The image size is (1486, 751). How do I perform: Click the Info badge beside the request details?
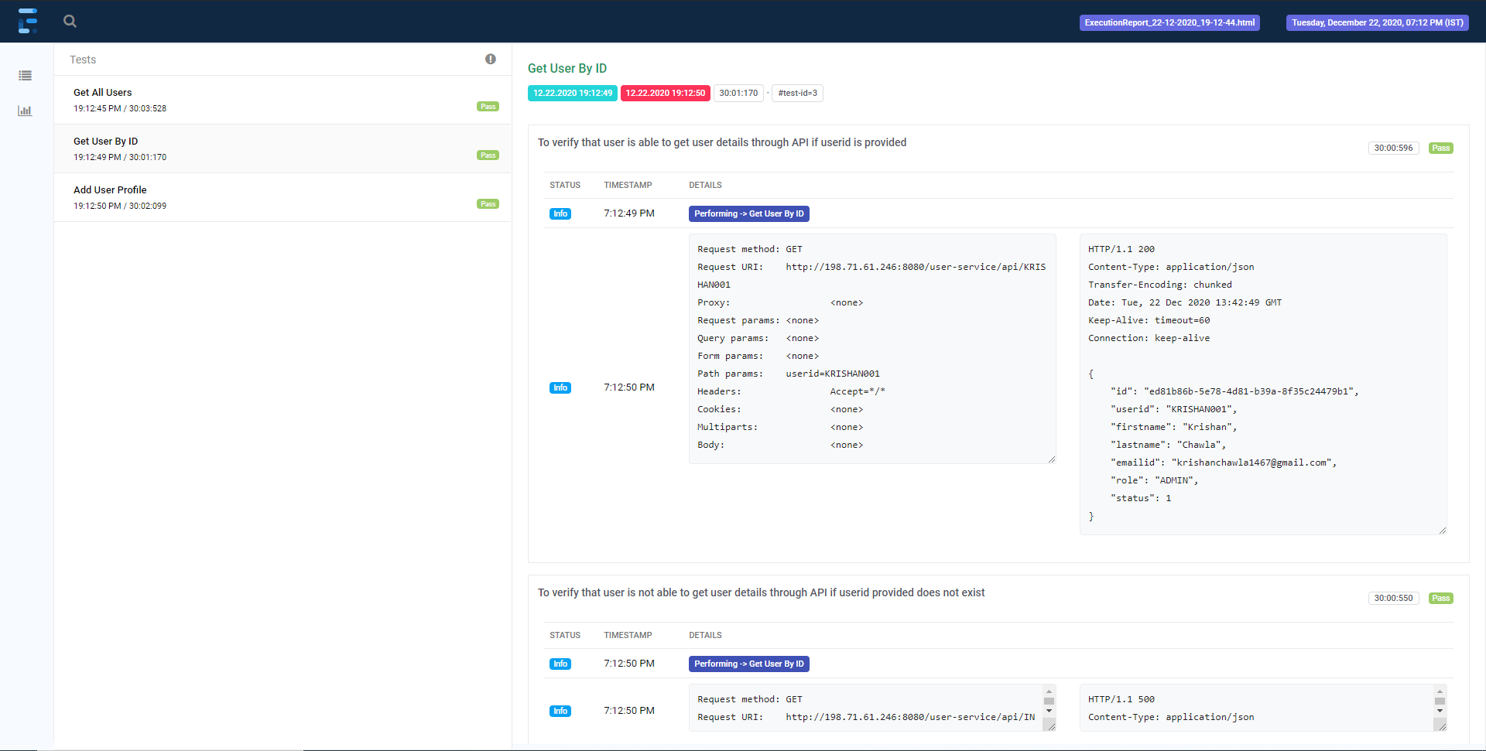[x=560, y=387]
